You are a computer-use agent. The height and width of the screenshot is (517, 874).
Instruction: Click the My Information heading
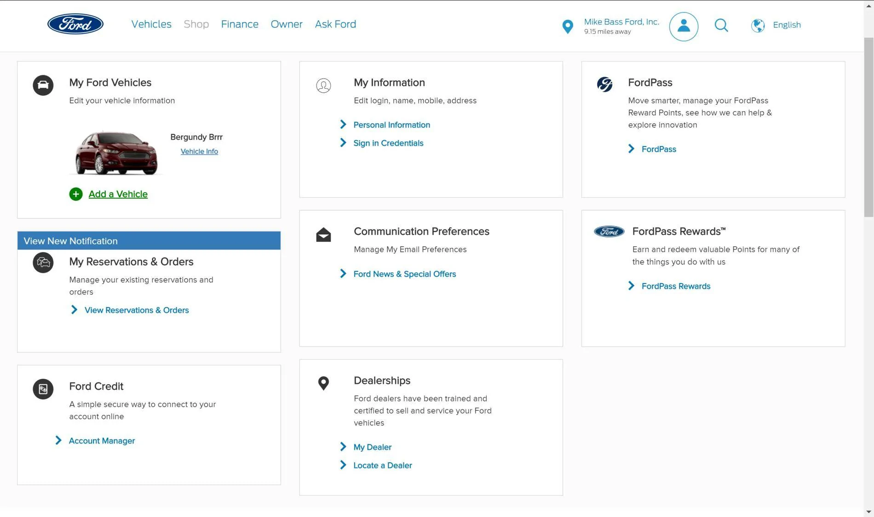coord(389,83)
